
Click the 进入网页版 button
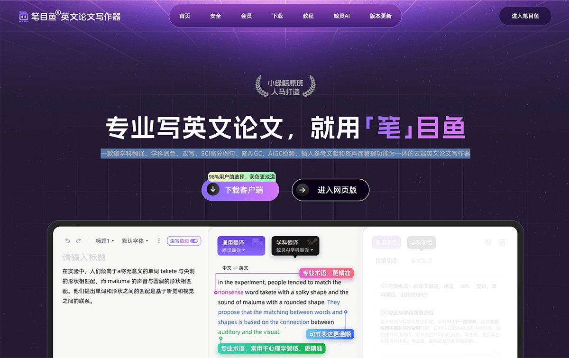(330, 190)
